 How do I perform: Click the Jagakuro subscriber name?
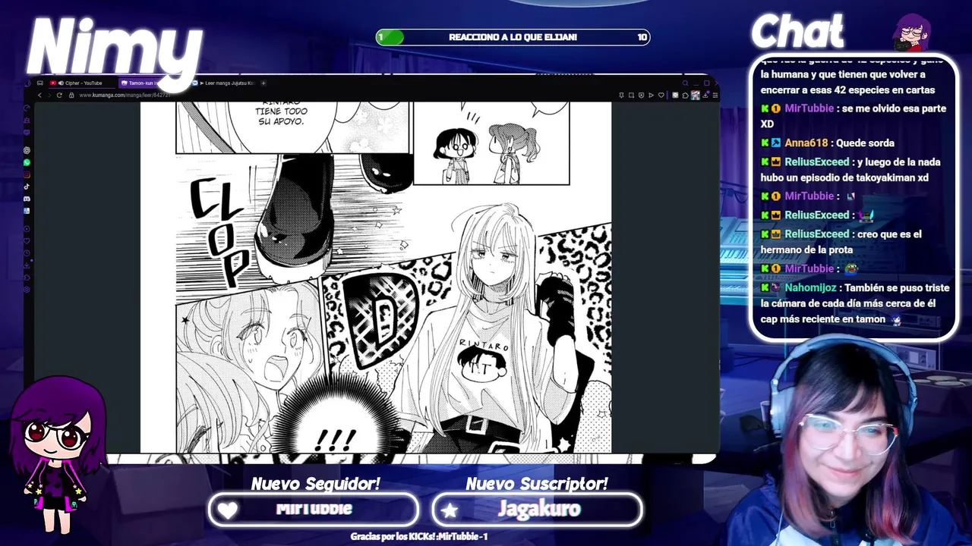[x=538, y=510]
